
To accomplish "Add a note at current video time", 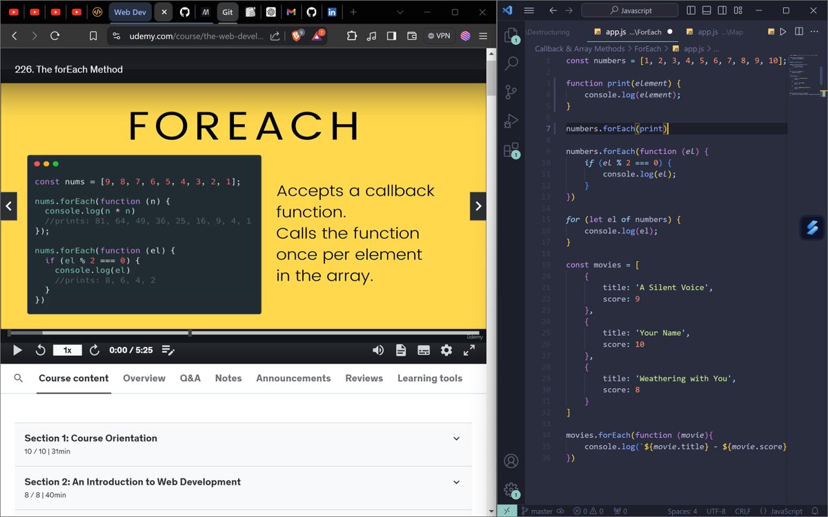I will click(x=168, y=350).
